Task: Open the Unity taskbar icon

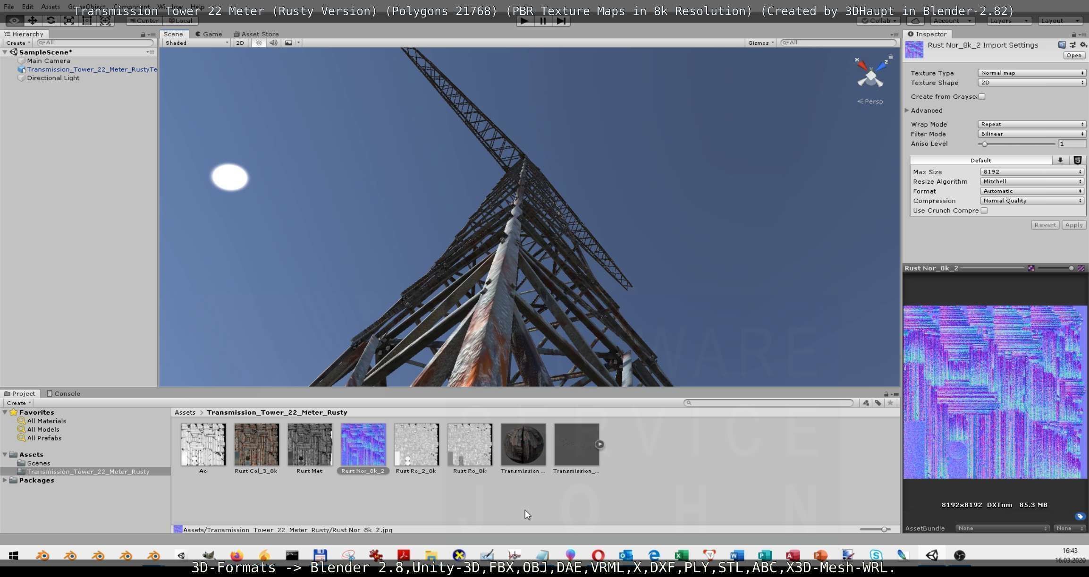Action: [x=932, y=555]
